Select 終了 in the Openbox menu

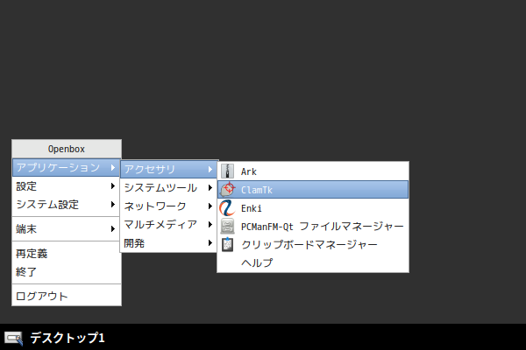(66, 271)
